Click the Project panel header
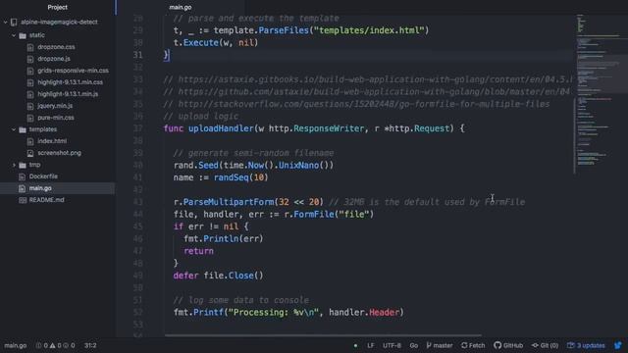 coord(57,7)
